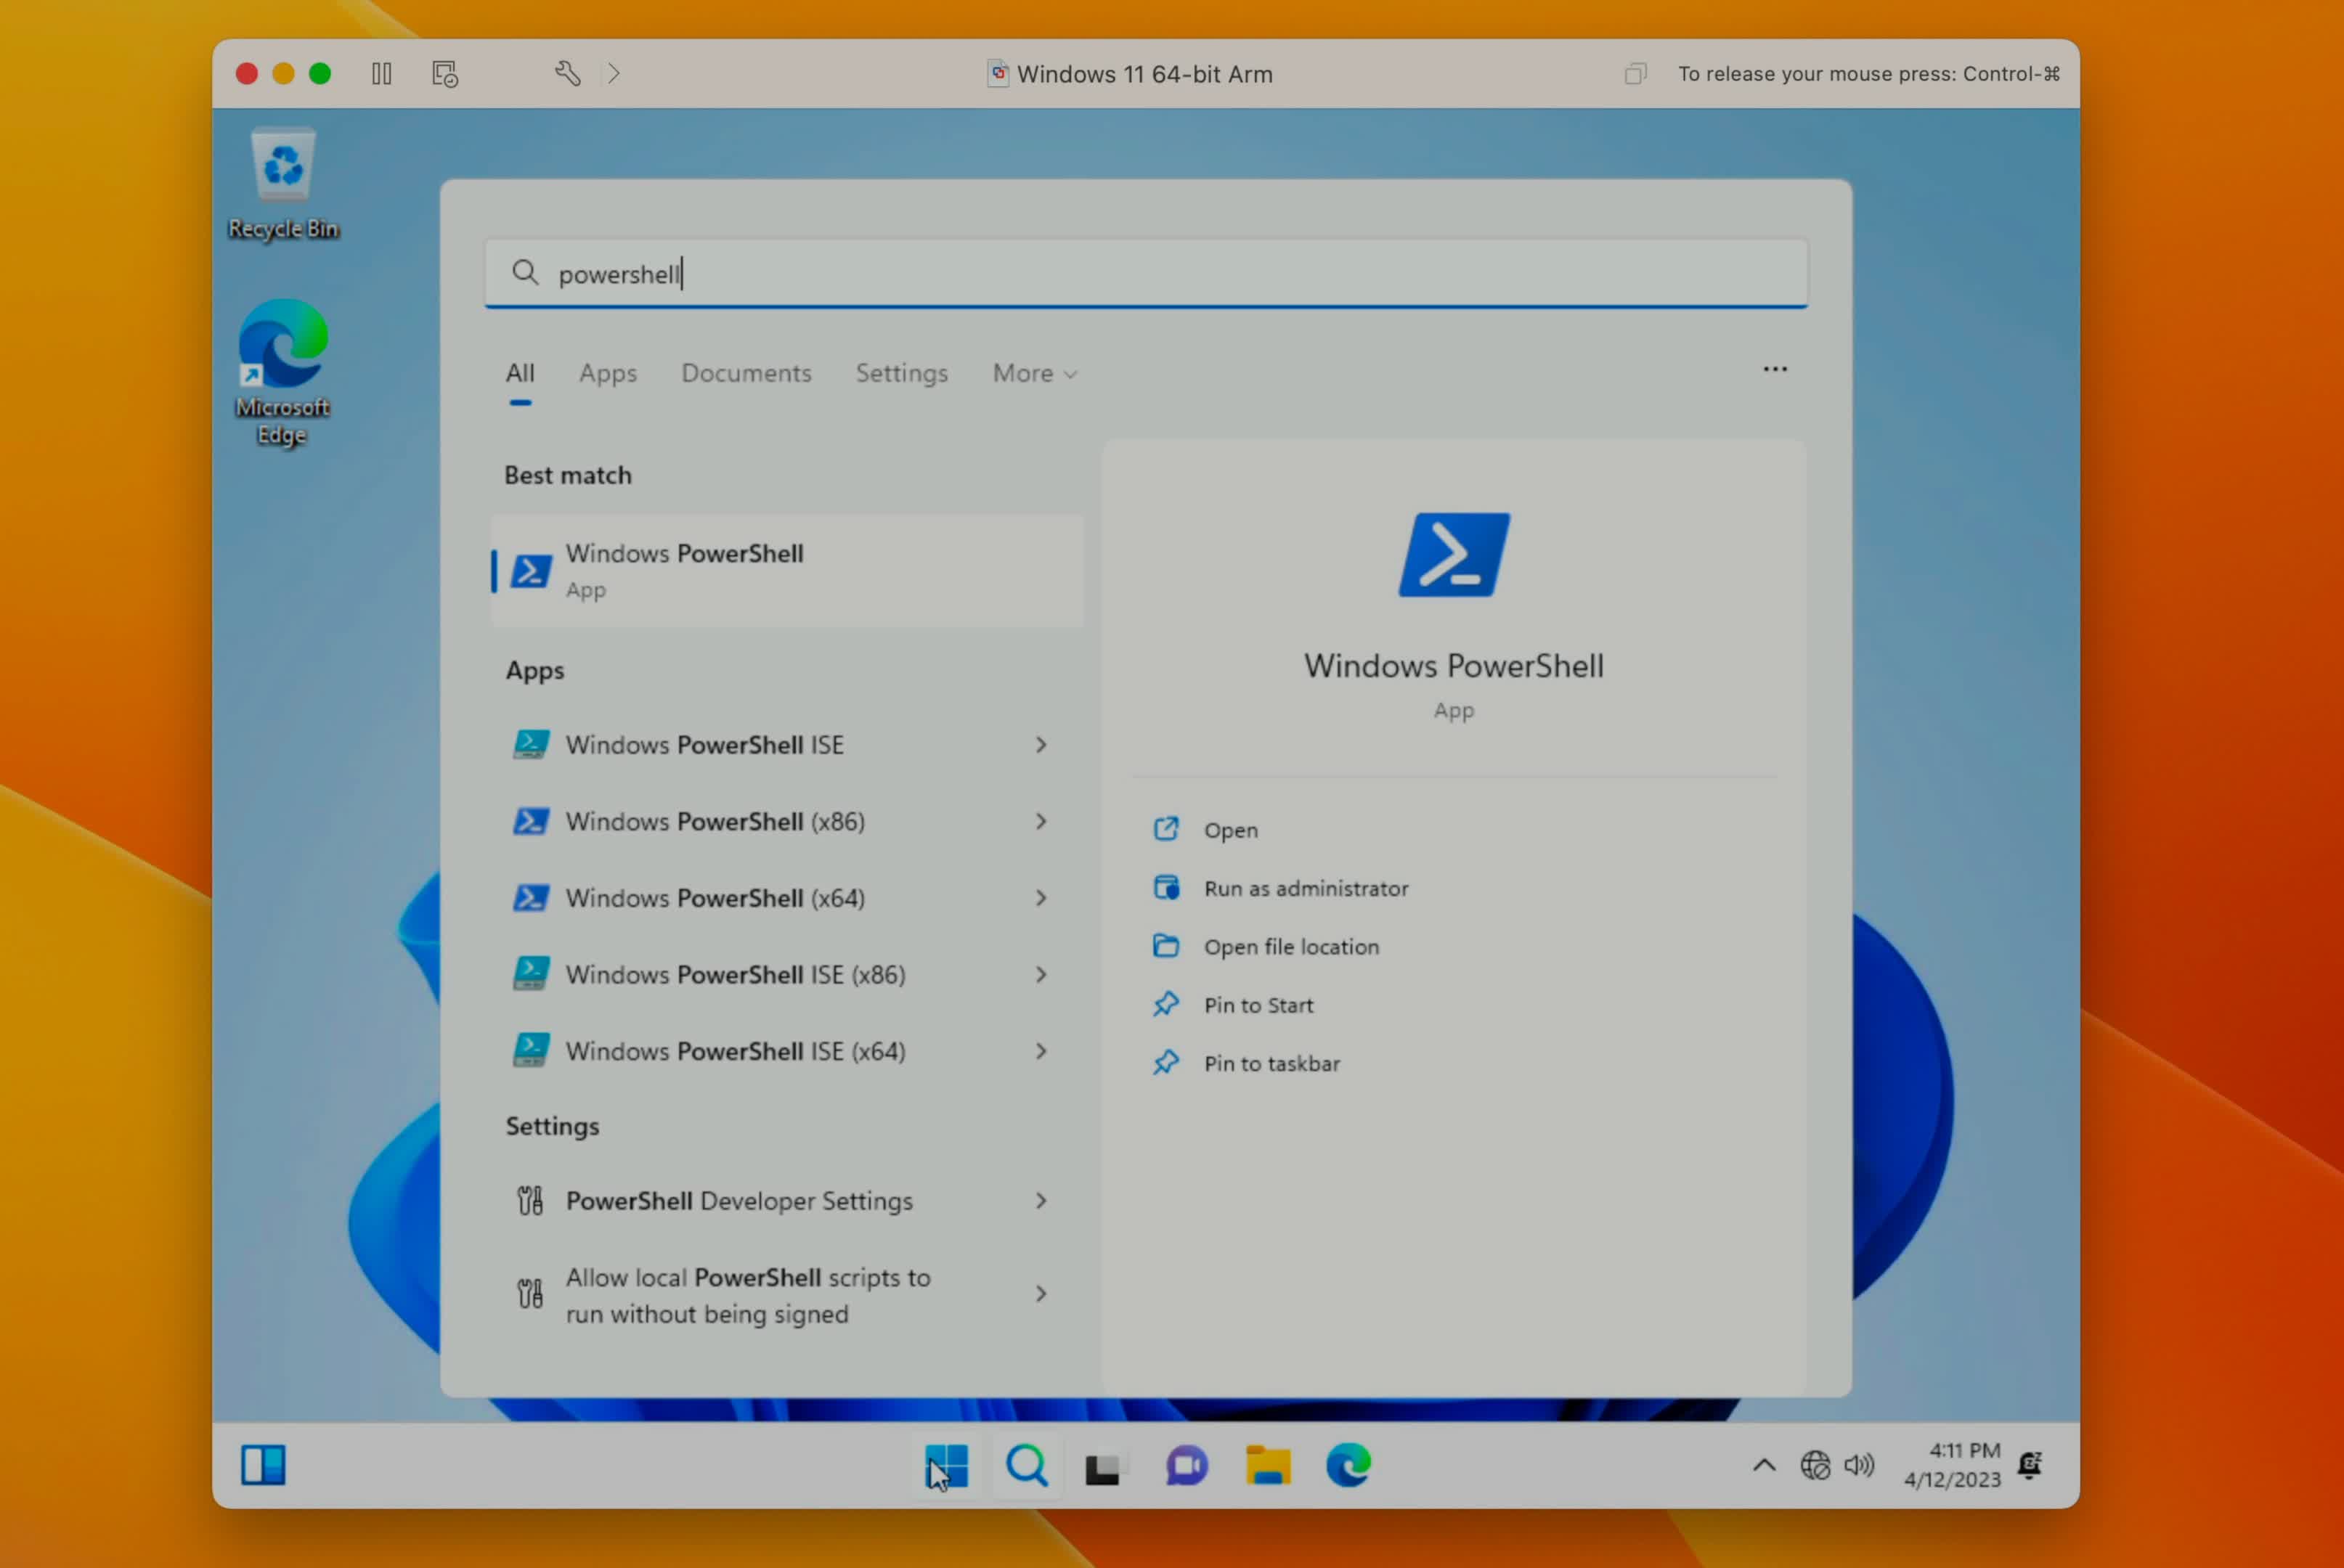
Task: Open the Windows PowerShell best match result
Action: tap(788, 571)
